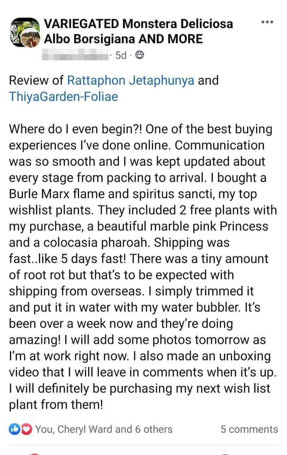287x455 pixels.
Task: Click the 'Albo Borsigiana AND MORE' title line
Action: coord(123,39)
